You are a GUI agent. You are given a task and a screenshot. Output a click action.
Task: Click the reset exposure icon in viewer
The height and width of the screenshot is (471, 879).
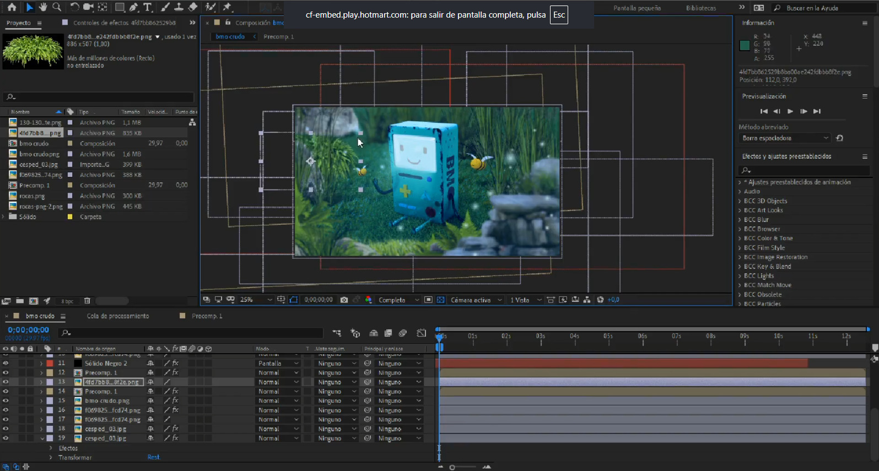tap(600, 300)
